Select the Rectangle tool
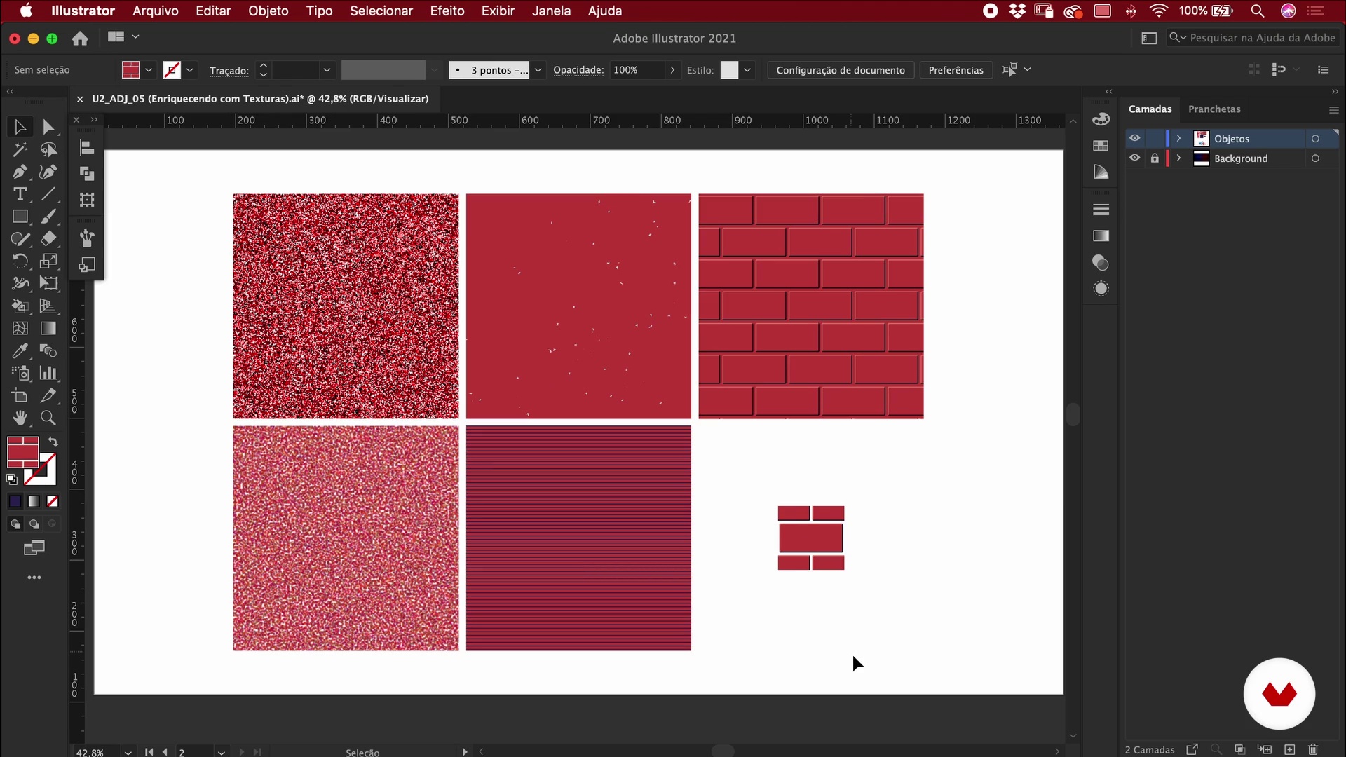 [x=20, y=217]
